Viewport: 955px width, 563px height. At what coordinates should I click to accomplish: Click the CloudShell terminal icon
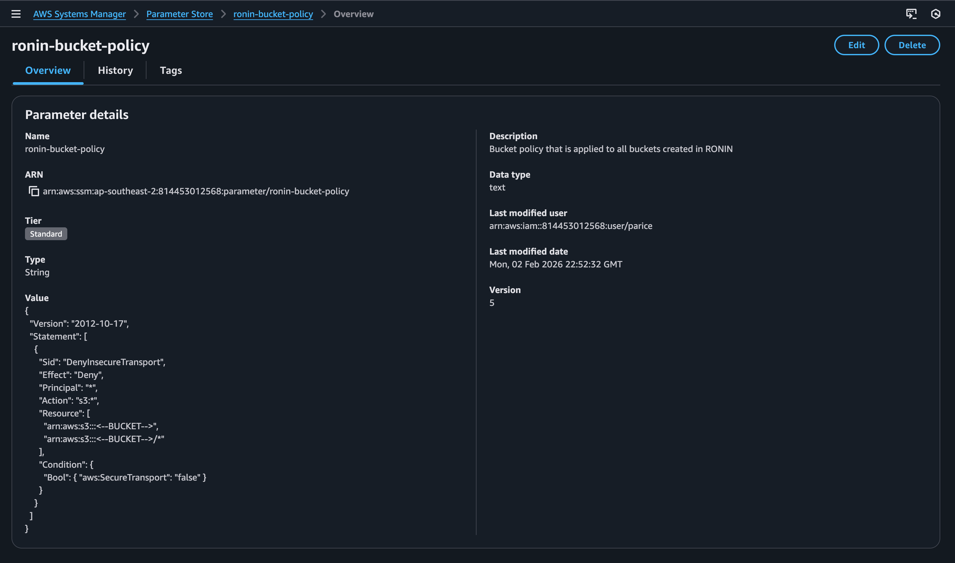point(911,14)
